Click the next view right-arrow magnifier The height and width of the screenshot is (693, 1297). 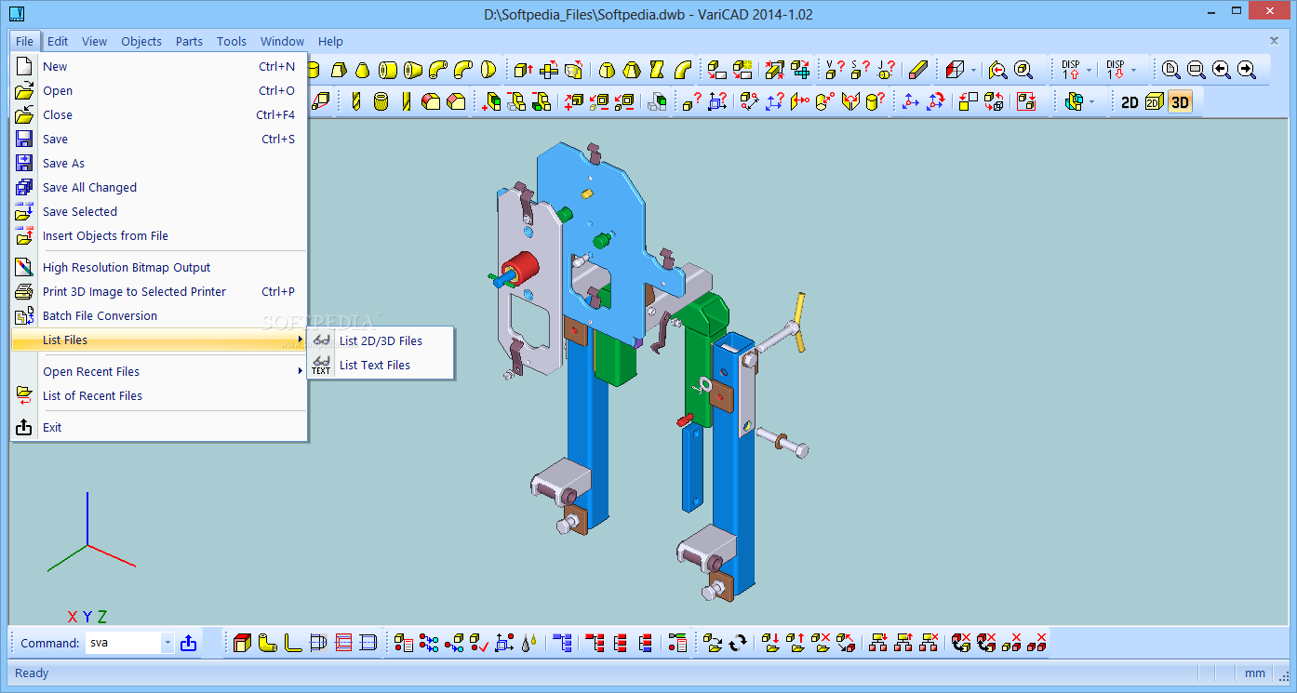(1246, 70)
